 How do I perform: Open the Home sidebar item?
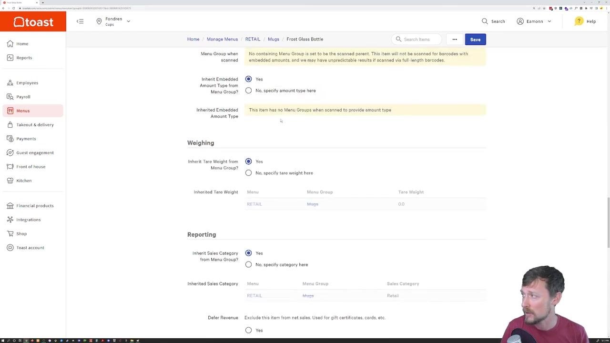33,44
